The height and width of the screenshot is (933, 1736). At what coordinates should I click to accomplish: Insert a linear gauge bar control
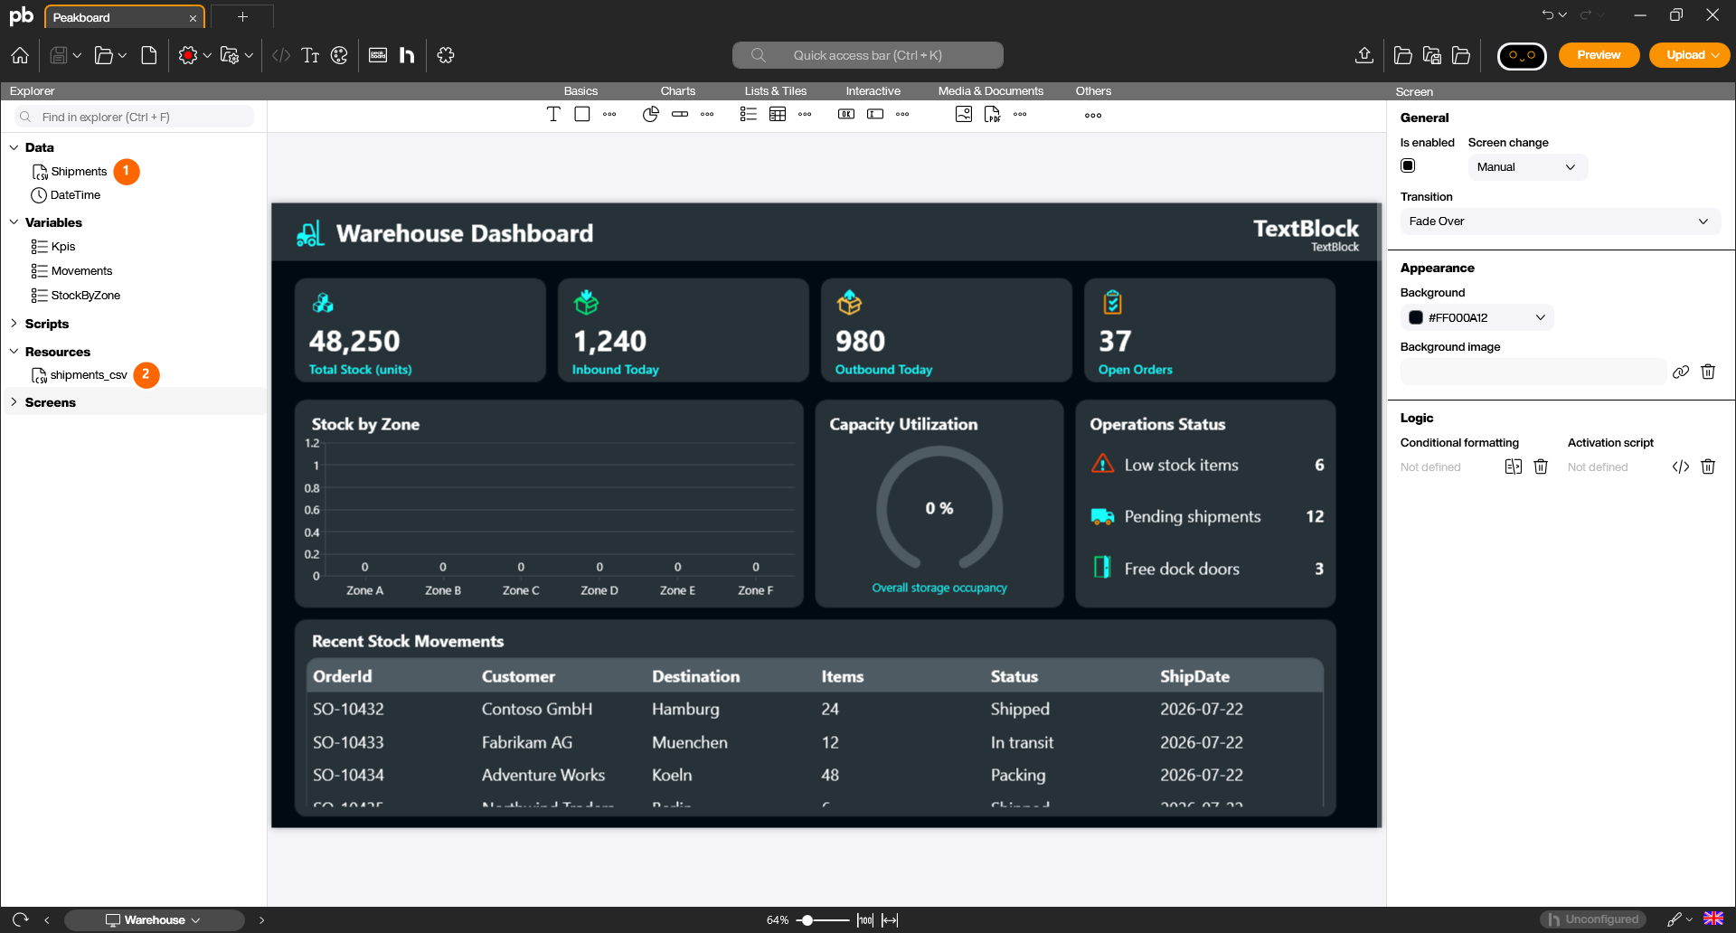(680, 114)
